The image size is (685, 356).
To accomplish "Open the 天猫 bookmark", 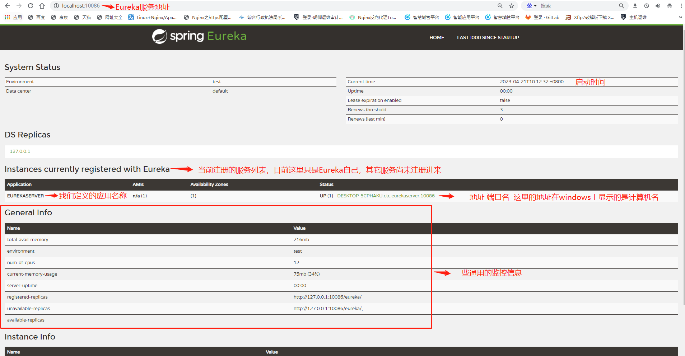I will tap(82, 17).
